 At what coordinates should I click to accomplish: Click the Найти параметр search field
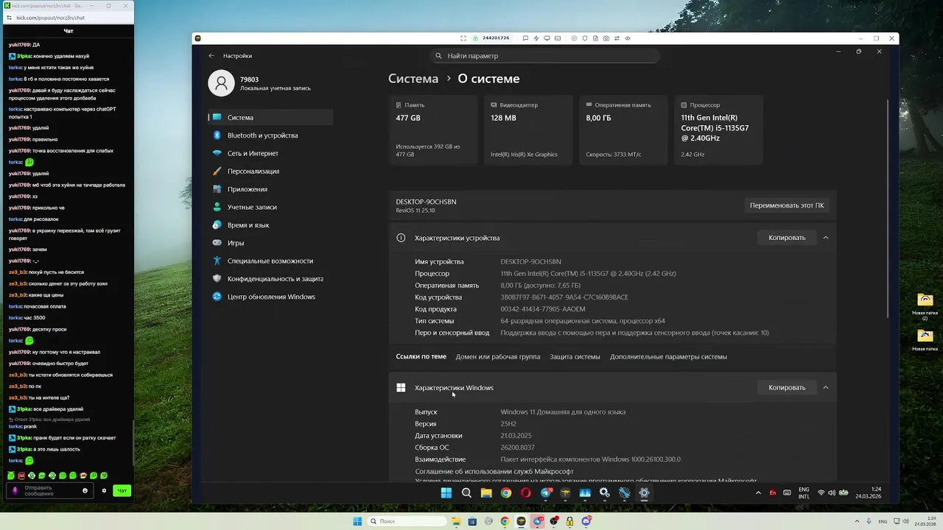coord(544,56)
